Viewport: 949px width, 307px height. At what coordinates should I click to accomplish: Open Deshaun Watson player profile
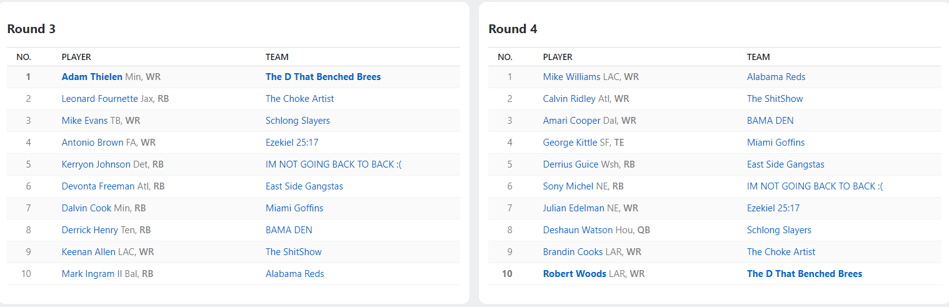[x=578, y=230]
